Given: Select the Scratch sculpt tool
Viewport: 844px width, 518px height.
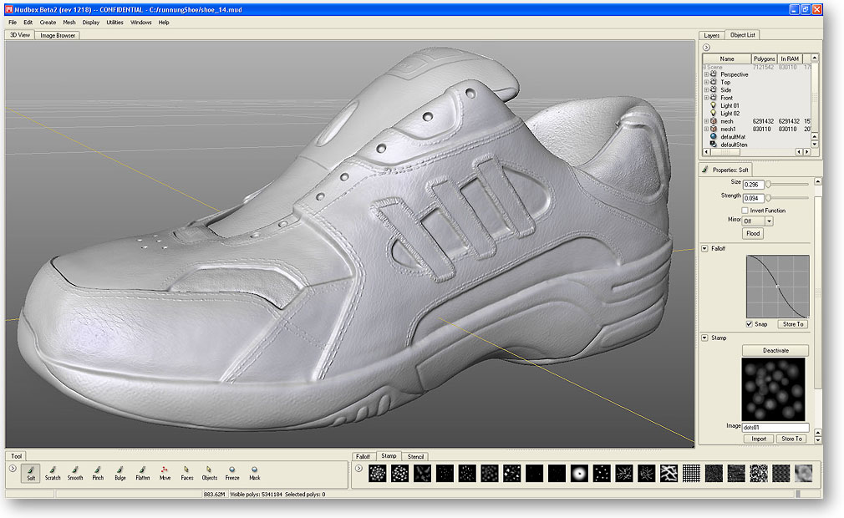Looking at the screenshot, I should click(53, 474).
